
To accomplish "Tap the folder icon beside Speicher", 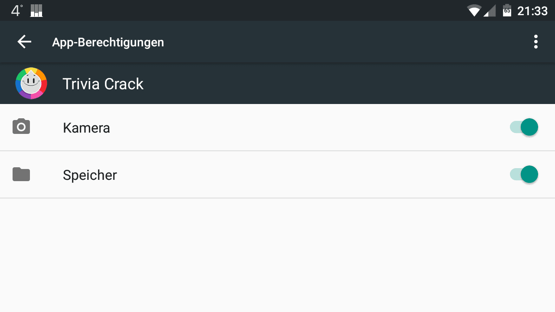I will [21, 174].
